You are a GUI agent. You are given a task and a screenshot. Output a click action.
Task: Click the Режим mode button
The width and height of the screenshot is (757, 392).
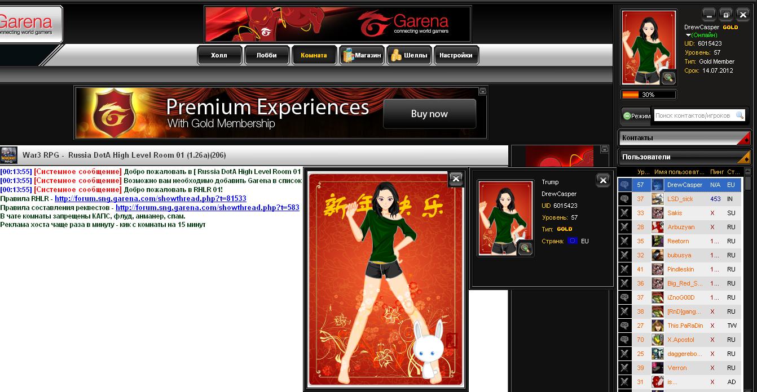pos(636,115)
